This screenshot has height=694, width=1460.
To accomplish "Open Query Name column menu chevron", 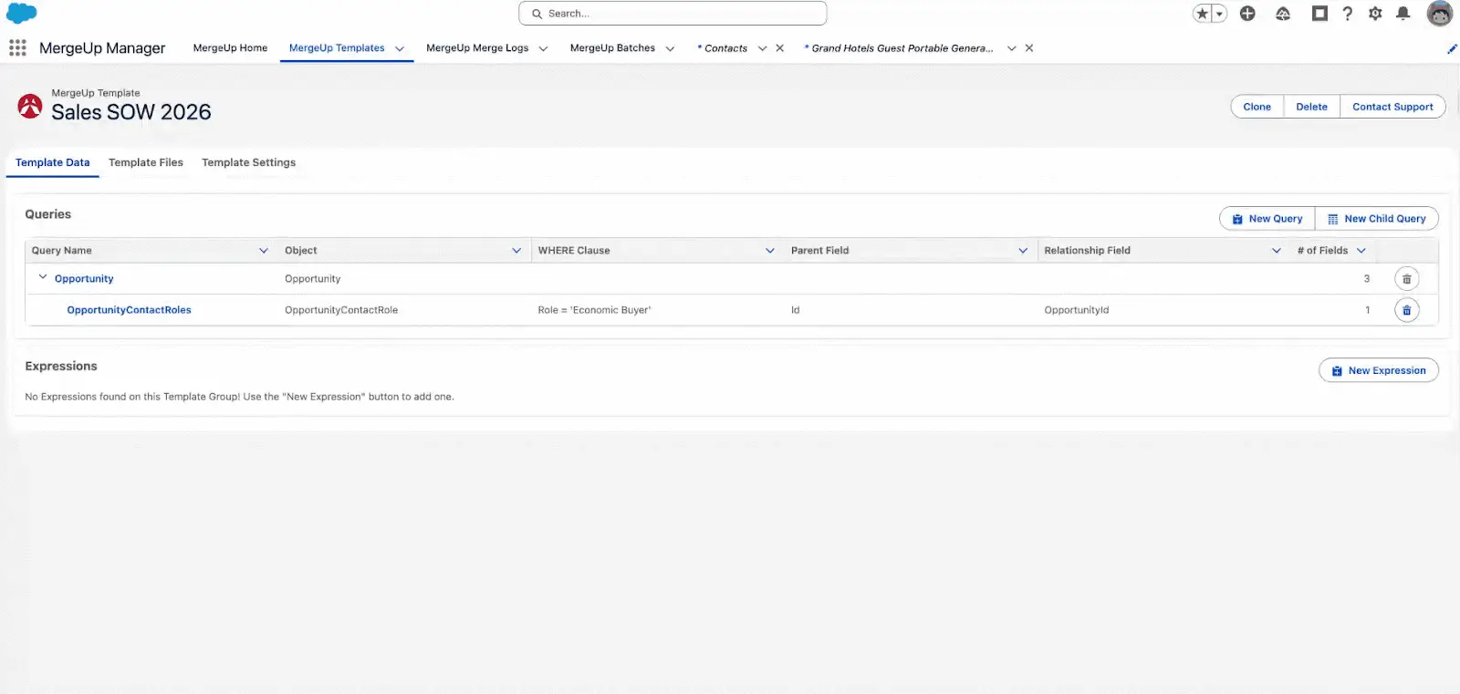I will tap(264, 251).
